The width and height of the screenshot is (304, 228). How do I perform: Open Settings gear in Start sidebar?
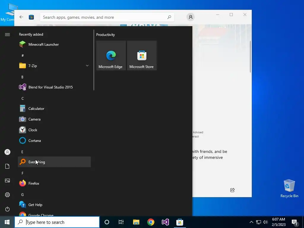(7, 195)
